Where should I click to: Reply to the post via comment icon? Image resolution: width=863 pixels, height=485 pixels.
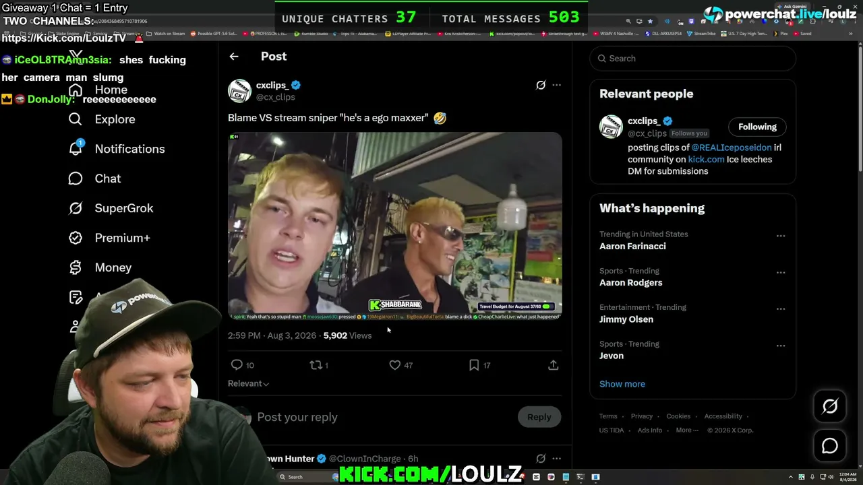pos(237,364)
